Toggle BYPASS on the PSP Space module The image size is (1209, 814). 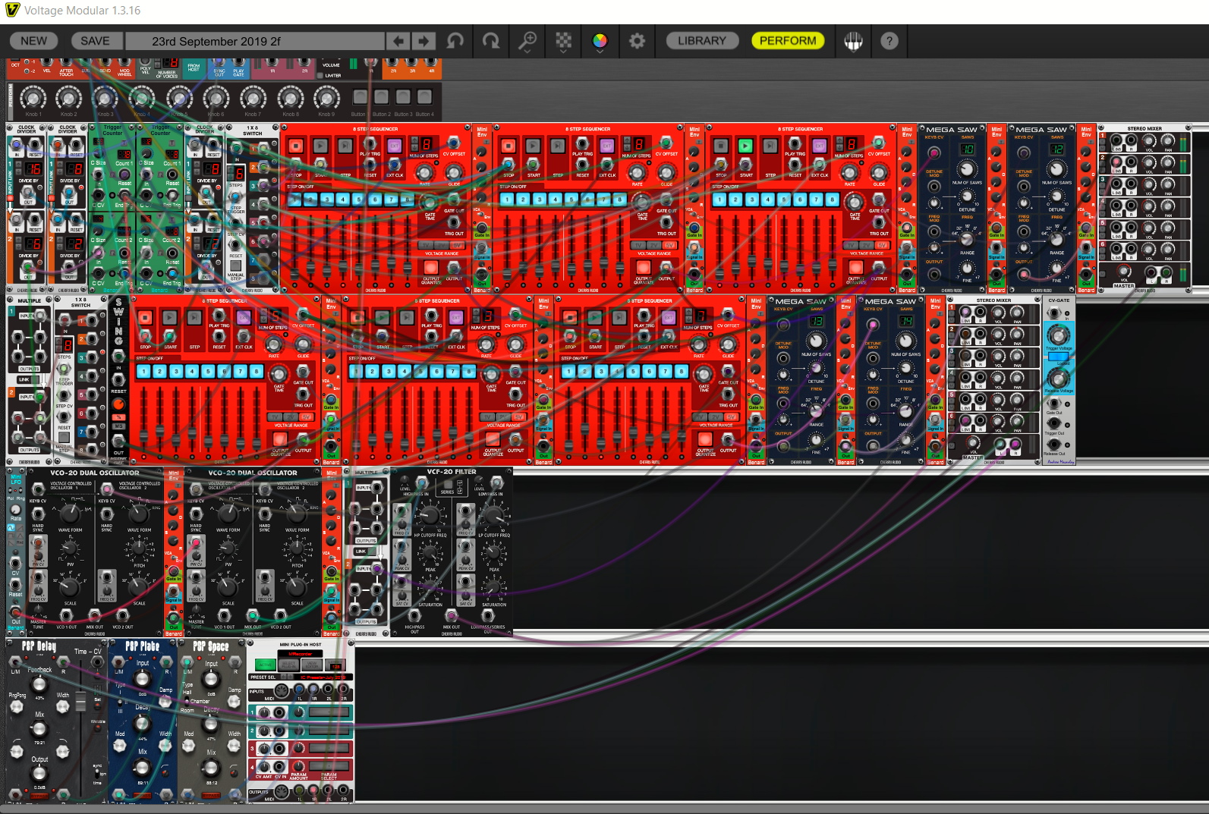(x=211, y=796)
